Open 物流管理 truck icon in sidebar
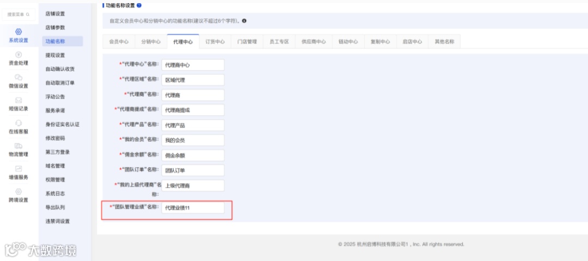 19,146
